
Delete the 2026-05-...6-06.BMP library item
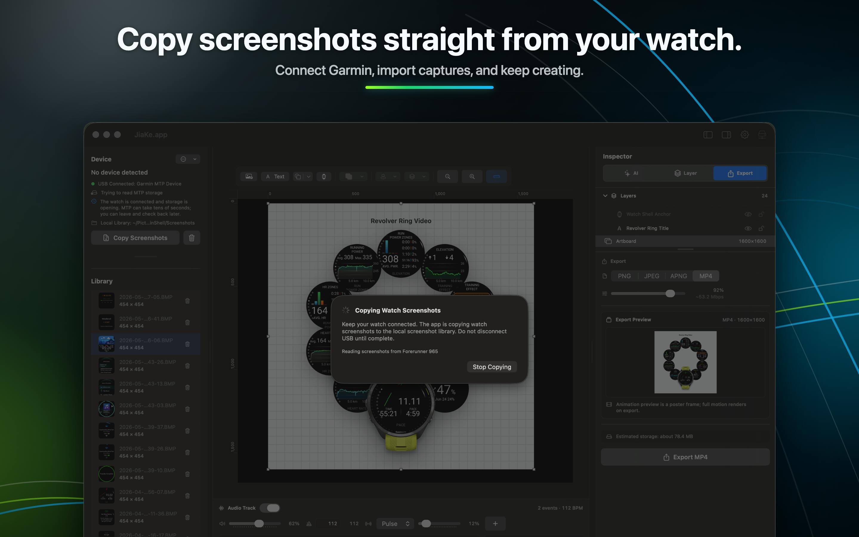coord(187,344)
